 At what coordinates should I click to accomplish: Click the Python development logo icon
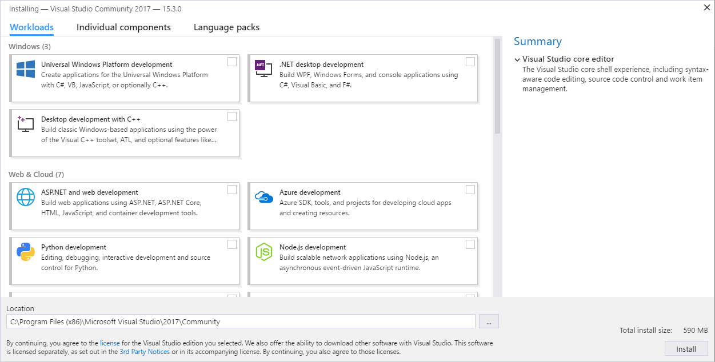[26, 252]
